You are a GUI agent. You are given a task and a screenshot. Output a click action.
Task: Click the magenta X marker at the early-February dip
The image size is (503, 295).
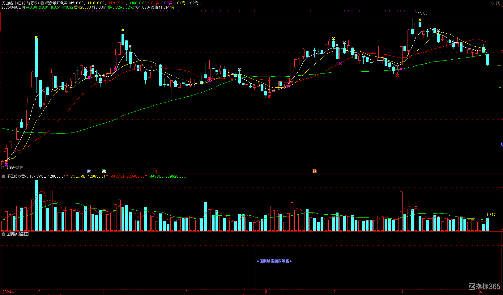point(341,63)
